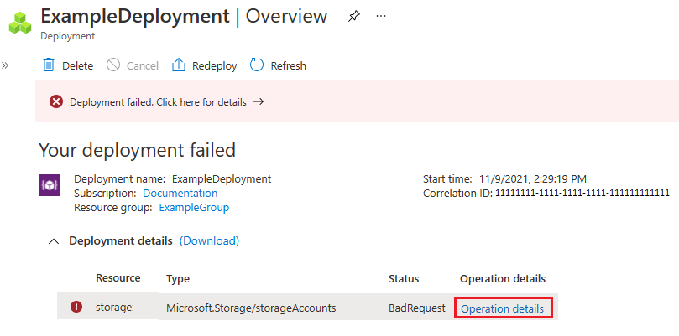
Task: Click the green deployment cubes icon
Action: pyautogui.click(x=20, y=23)
